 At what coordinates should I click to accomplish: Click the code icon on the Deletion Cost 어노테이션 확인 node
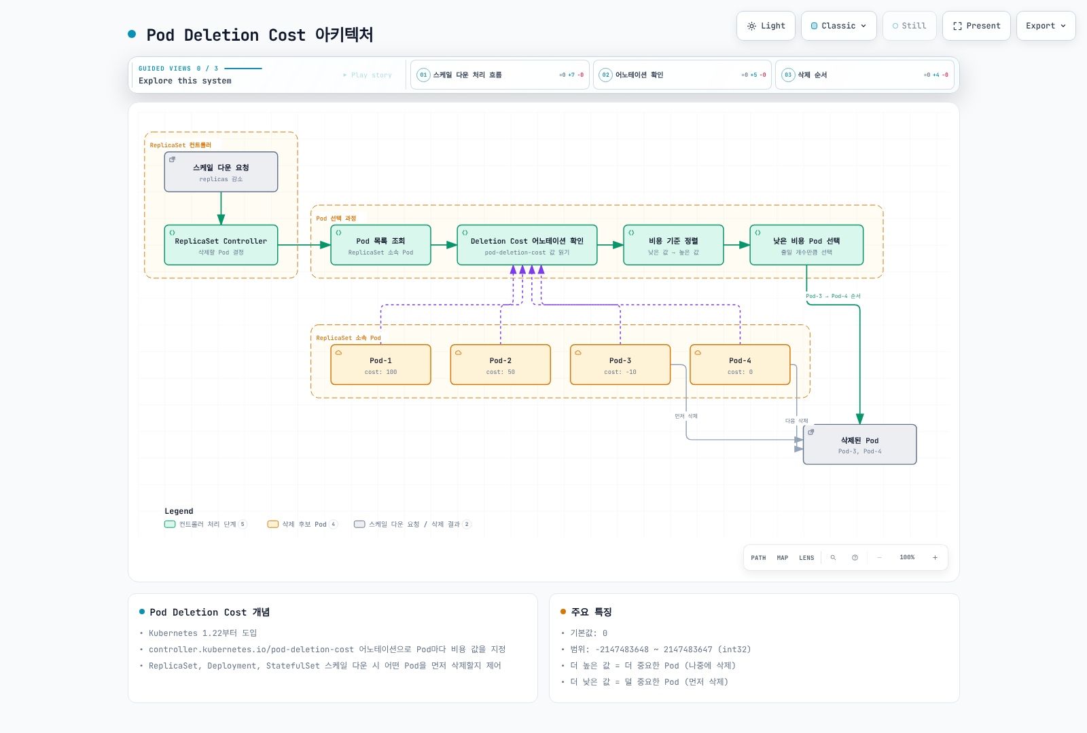pos(465,233)
